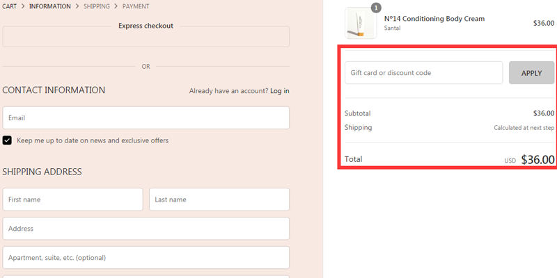Image resolution: width=557 pixels, height=278 pixels.
Task: Open the Payment breadcrumb step
Action: point(136,6)
